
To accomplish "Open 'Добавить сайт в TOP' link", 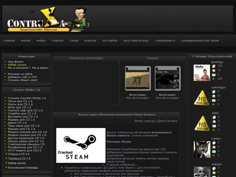I will pyautogui.click(x=22, y=77).
